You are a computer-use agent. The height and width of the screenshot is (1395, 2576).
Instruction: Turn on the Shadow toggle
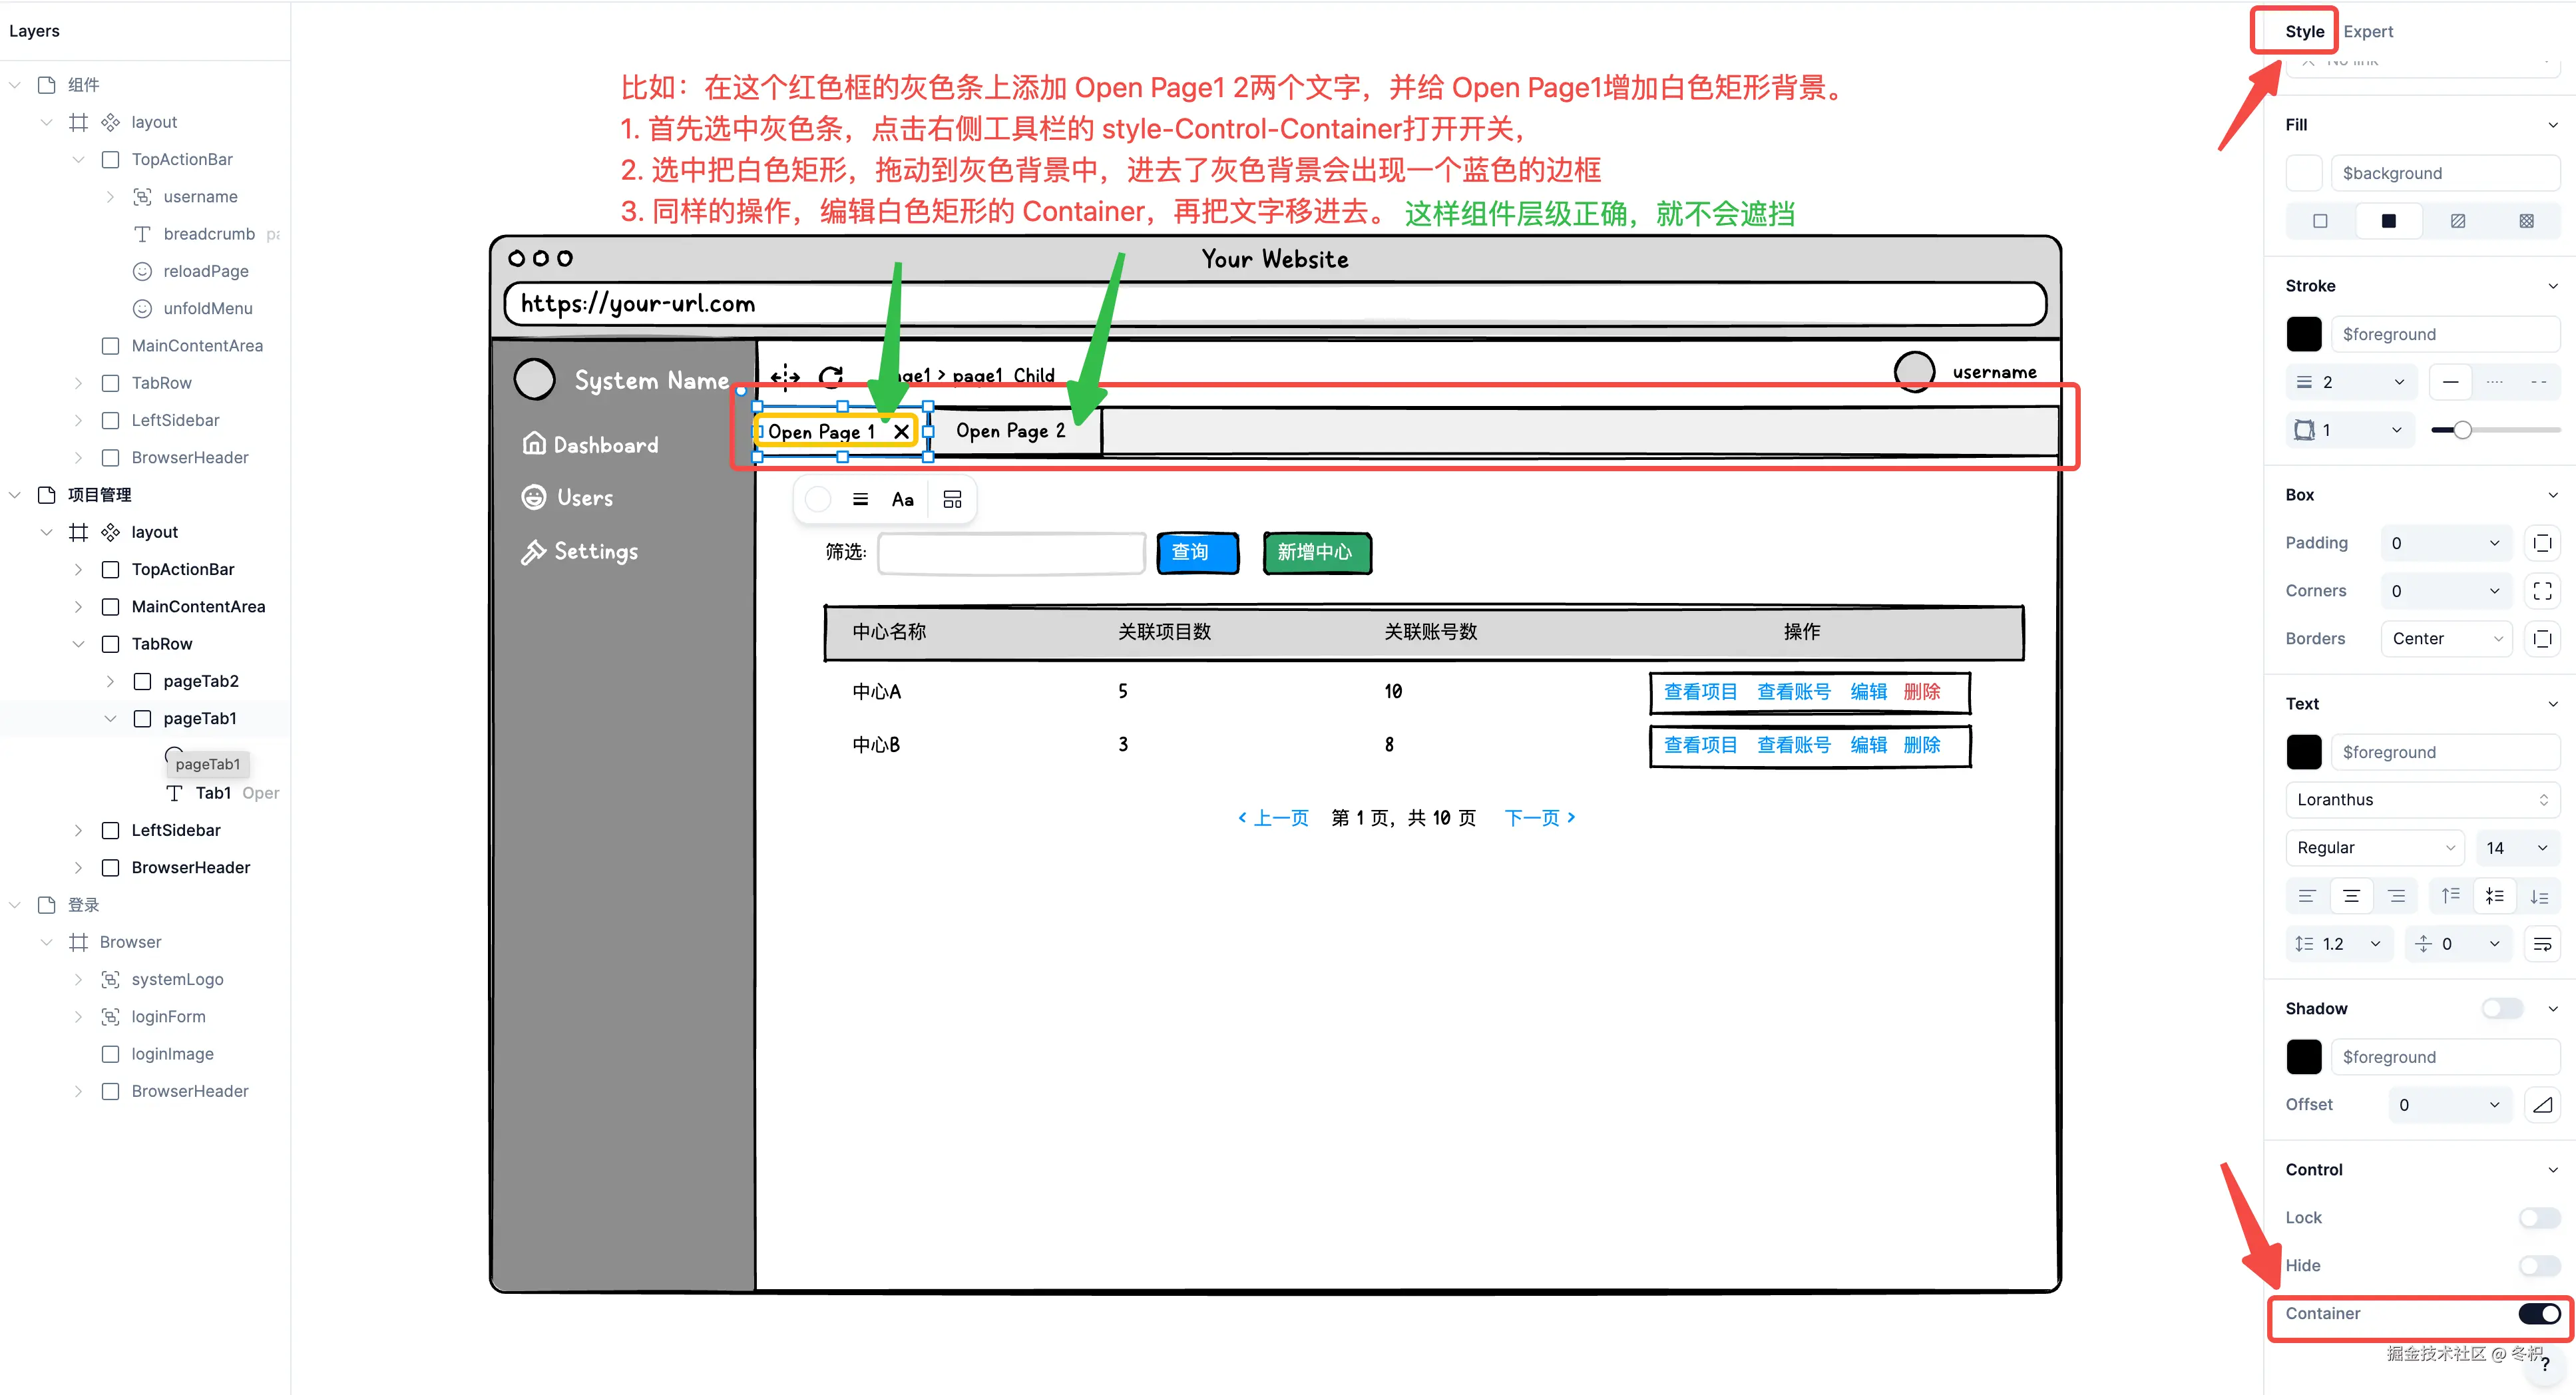click(2502, 1008)
